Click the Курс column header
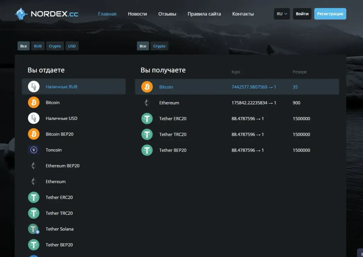Screen dimensions: 363x257 point(236,72)
